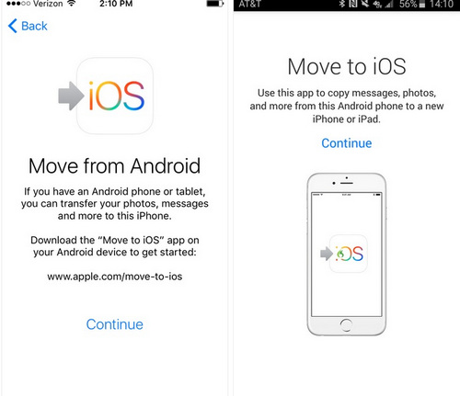This screenshot has width=460, height=396.
Task: Tap the Verizon carrier signal dots
Action: (x=18, y=4)
